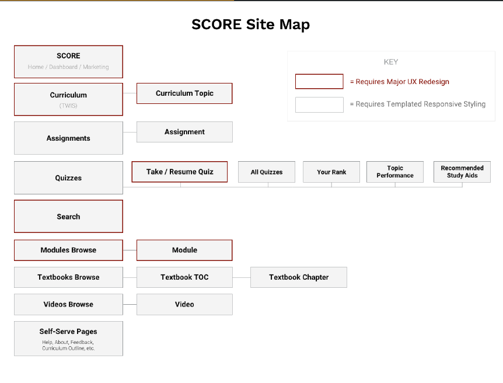503x383 pixels.
Task: Click the Quizzes parent box
Action: pos(68,178)
